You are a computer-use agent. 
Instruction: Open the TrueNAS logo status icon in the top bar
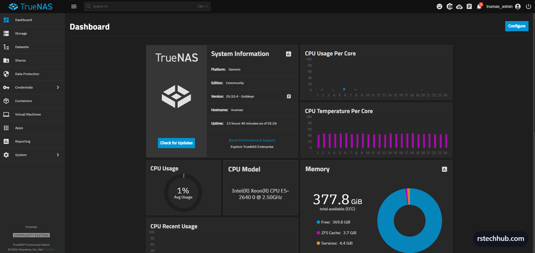[450, 6]
